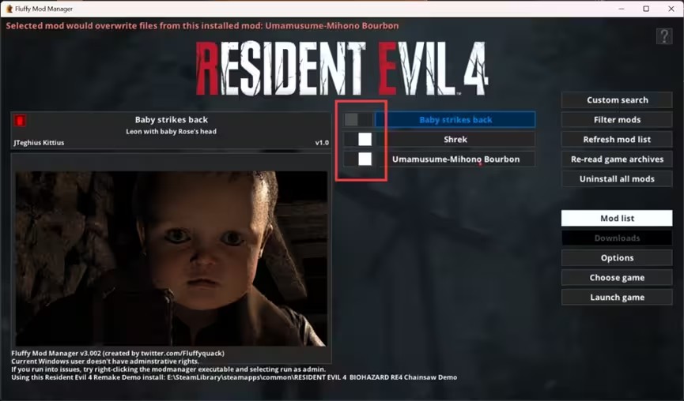684x401 pixels.
Task: Click the Fluffy Mod Manager v3.002 credit line
Action: 118,353
